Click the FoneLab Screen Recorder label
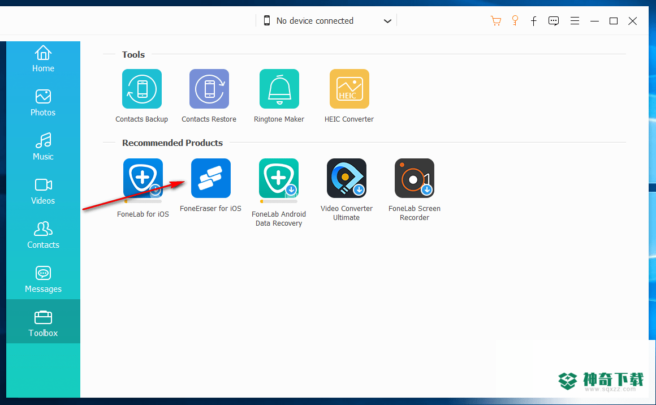The width and height of the screenshot is (656, 405). click(414, 213)
